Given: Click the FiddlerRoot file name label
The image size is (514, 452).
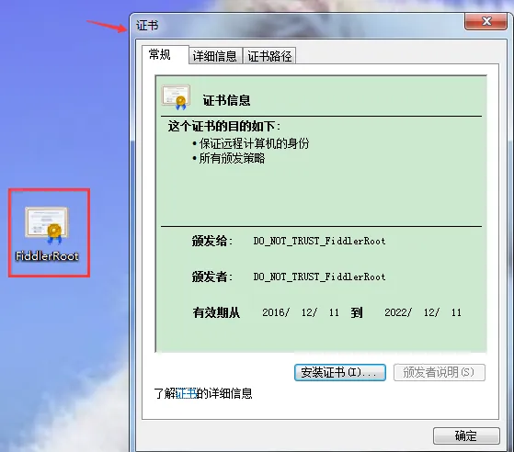Looking at the screenshot, I should [47, 256].
